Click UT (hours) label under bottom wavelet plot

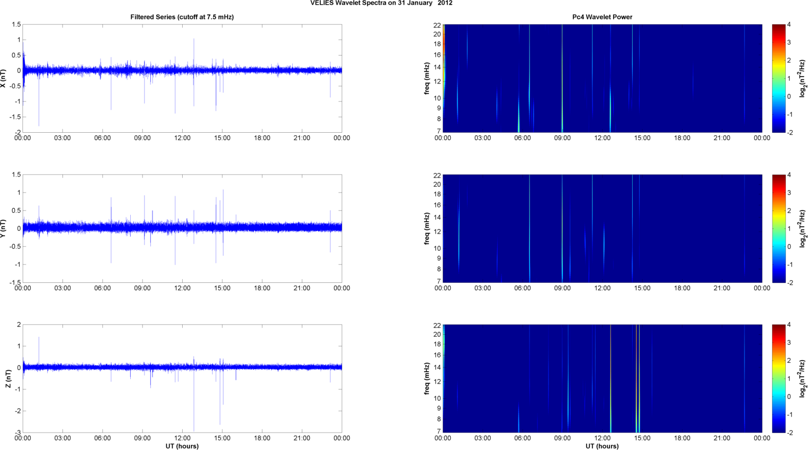click(602, 446)
